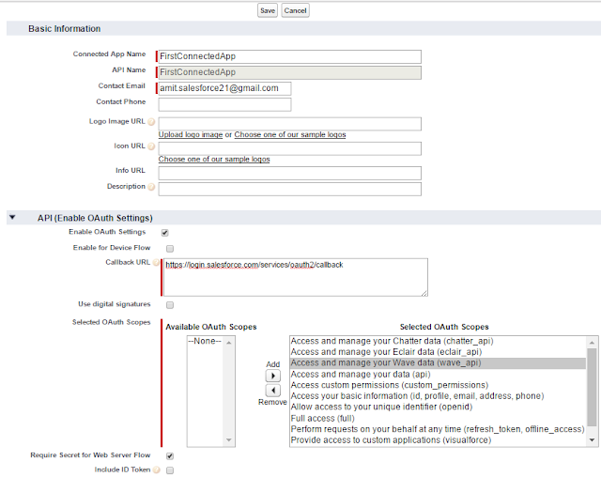Click the Info URL input field

coord(290,173)
